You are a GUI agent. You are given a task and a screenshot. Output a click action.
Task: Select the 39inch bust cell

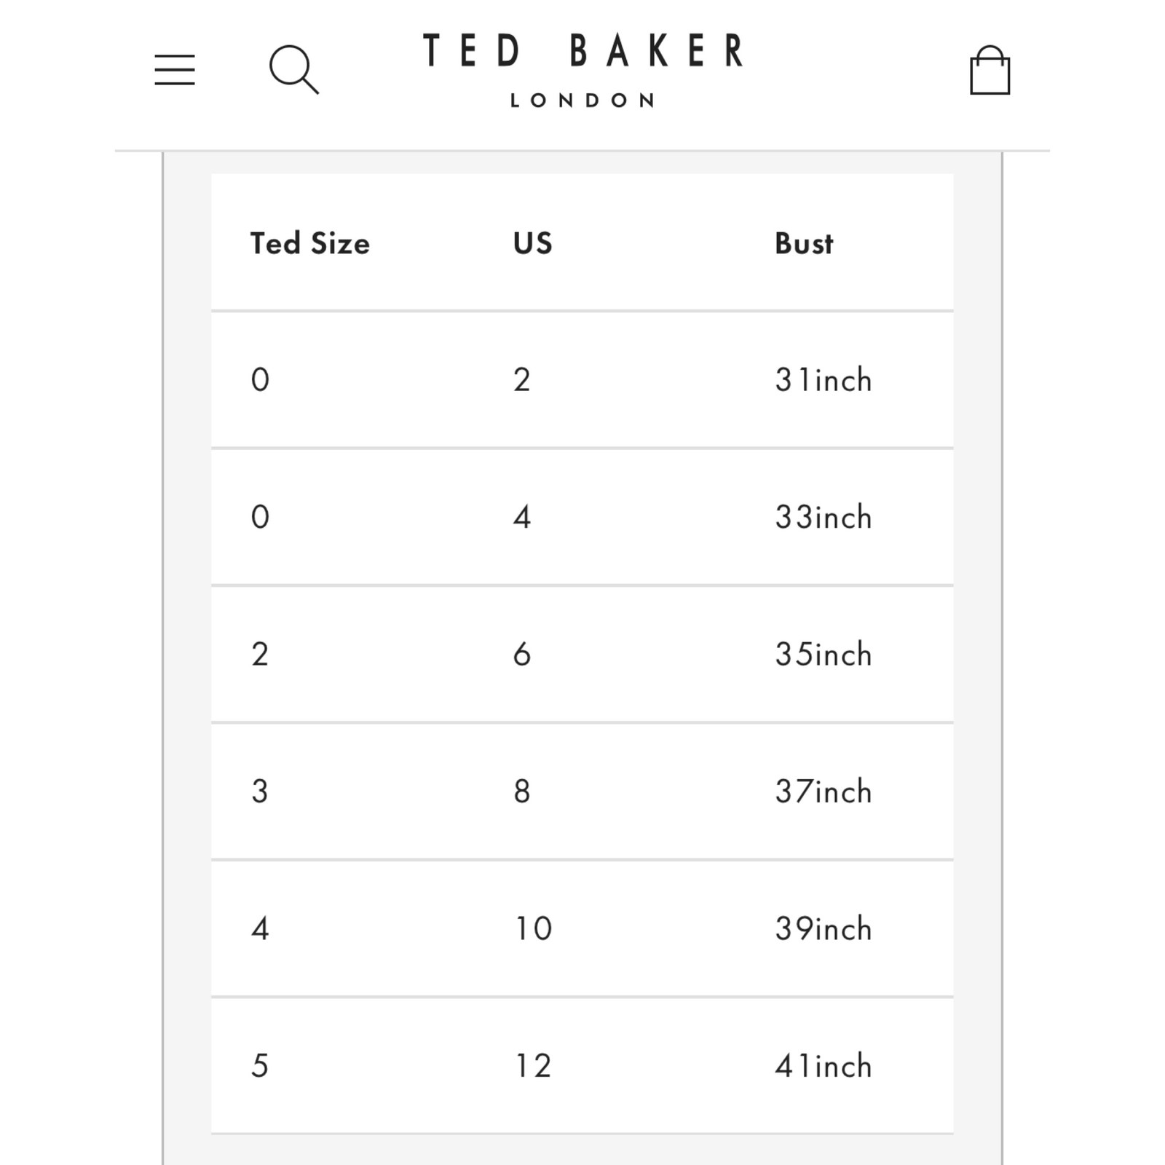[824, 928]
